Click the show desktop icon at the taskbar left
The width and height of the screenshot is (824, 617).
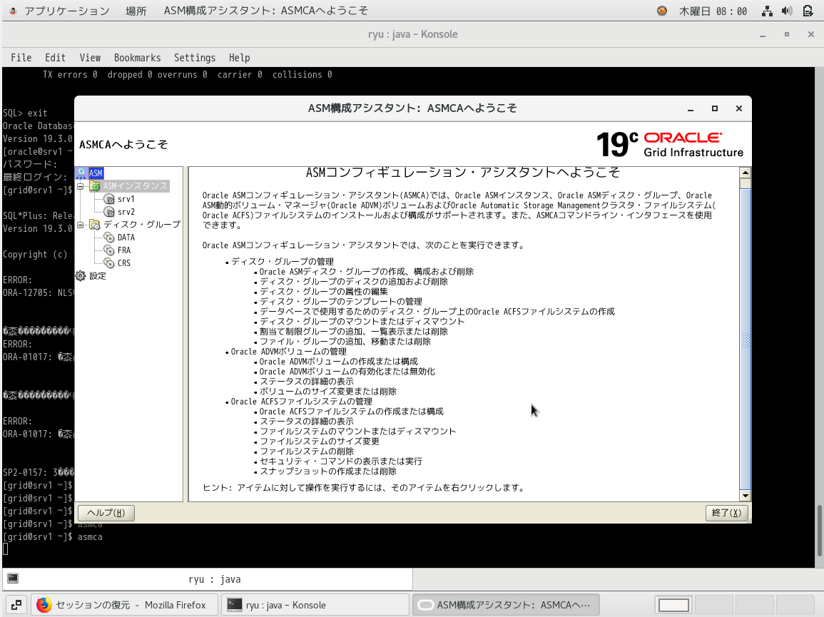pos(16,605)
